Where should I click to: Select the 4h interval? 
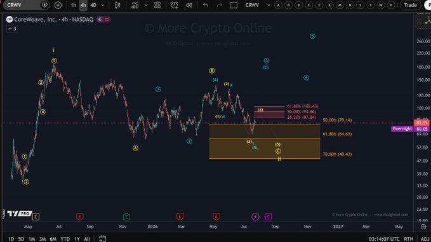[x=83, y=5]
